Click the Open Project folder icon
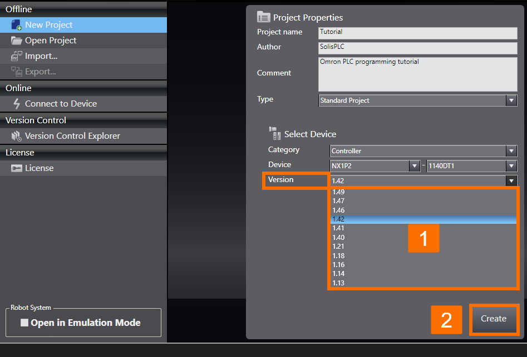The height and width of the screenshot is (357, 527). pos(16,40)
